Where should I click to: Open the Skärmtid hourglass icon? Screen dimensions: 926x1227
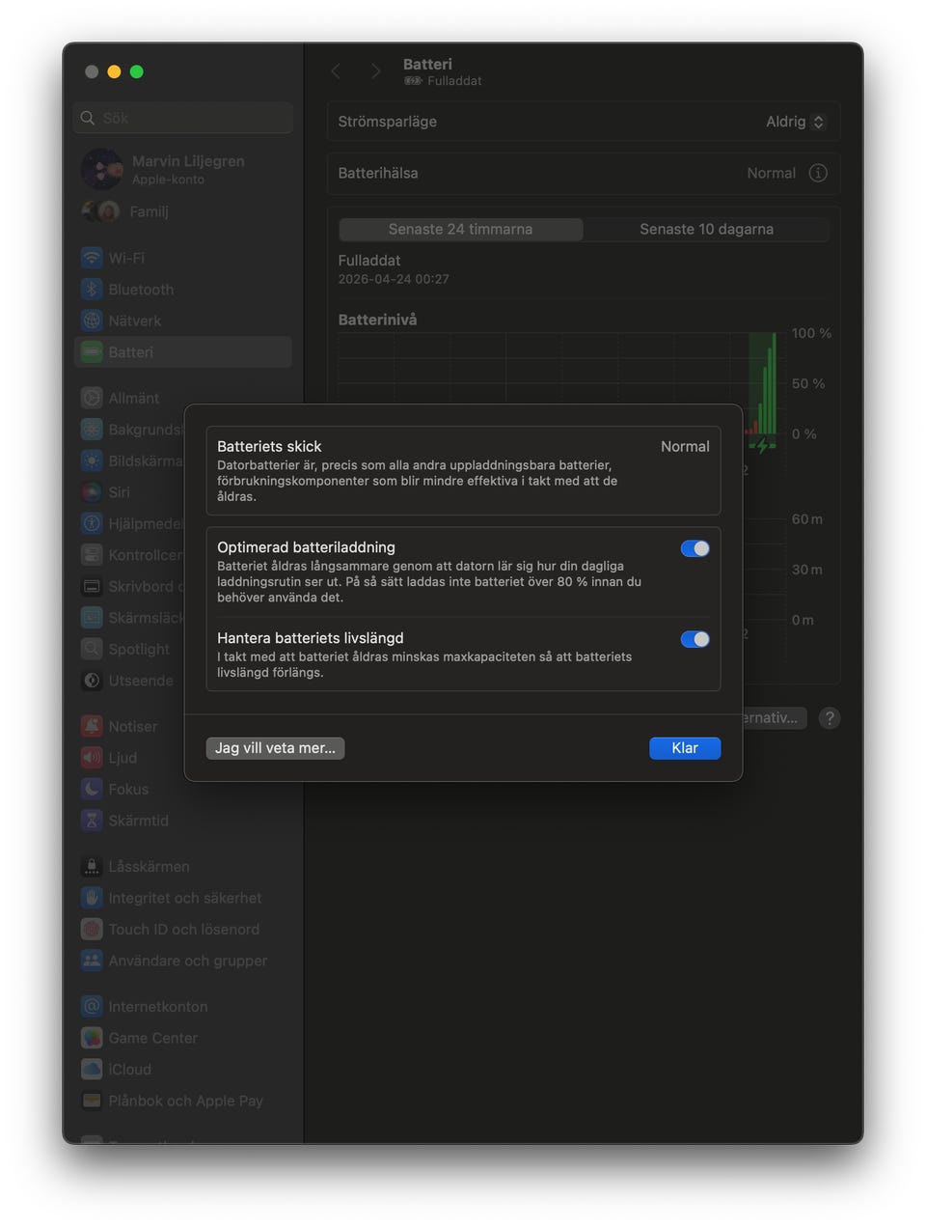[x=92, y=821]
